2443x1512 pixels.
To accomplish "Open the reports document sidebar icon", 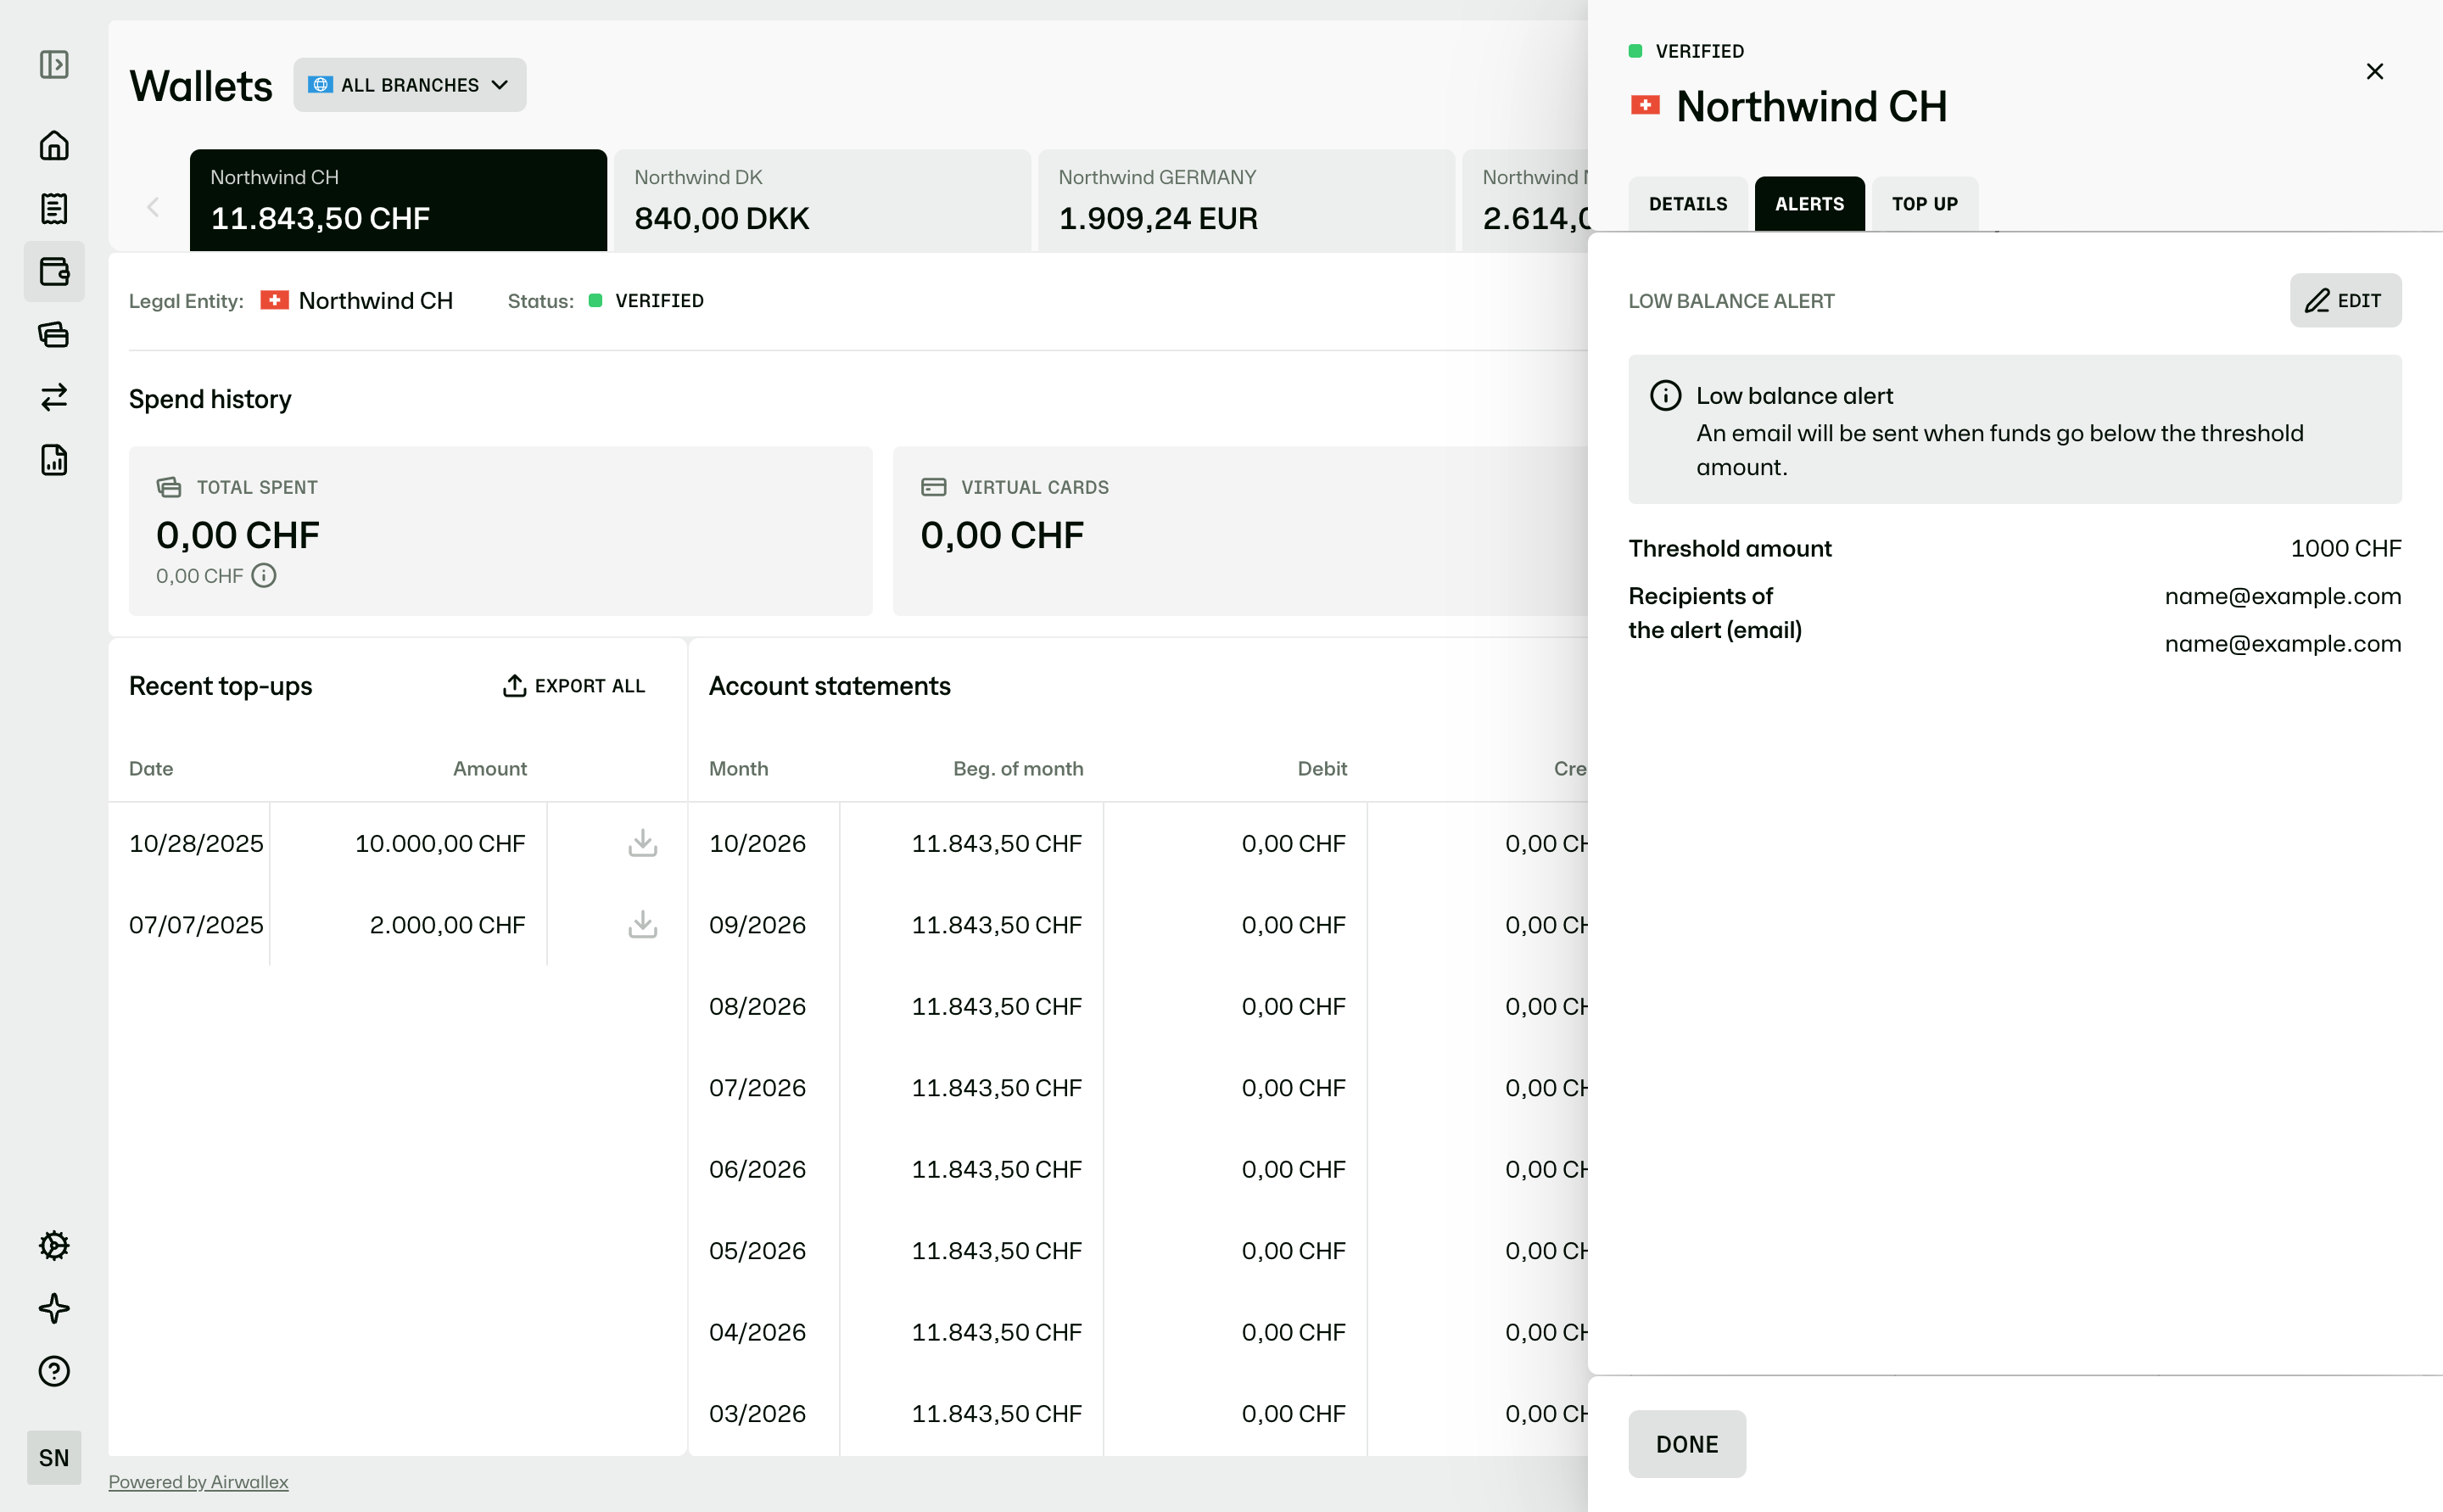I will click(x=54, y=460).
